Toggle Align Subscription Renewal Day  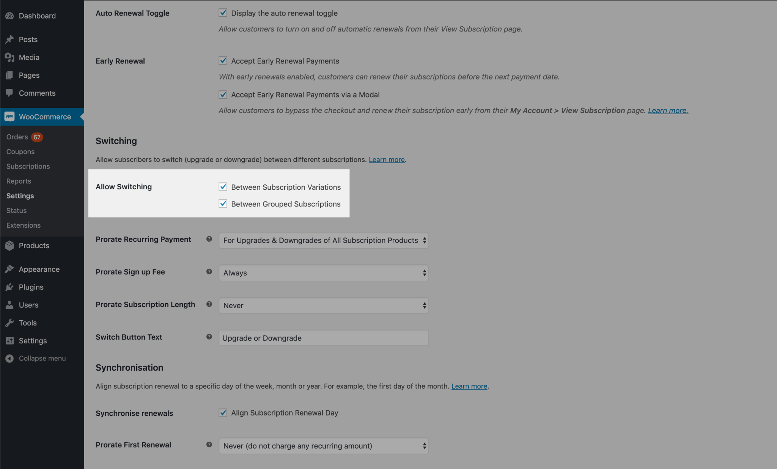click(x=223, y=412)
